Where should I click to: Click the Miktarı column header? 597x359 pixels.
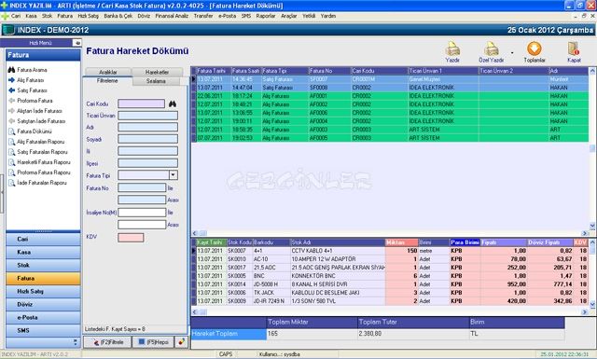[402, 242]
